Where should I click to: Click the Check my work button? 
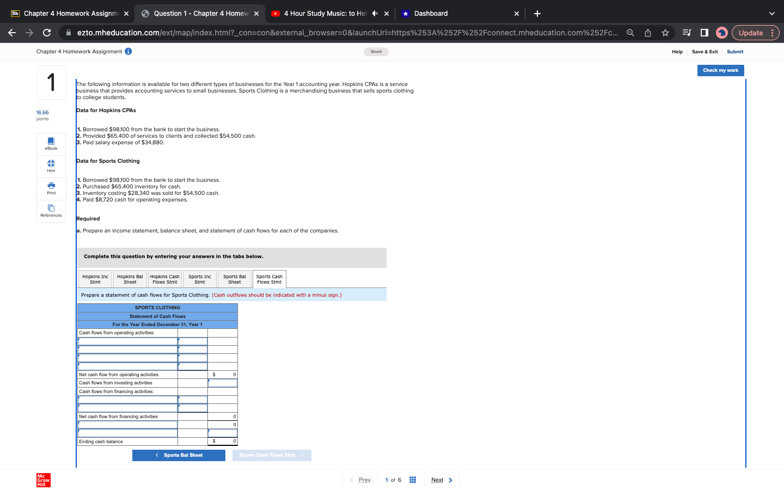(720, 70)
